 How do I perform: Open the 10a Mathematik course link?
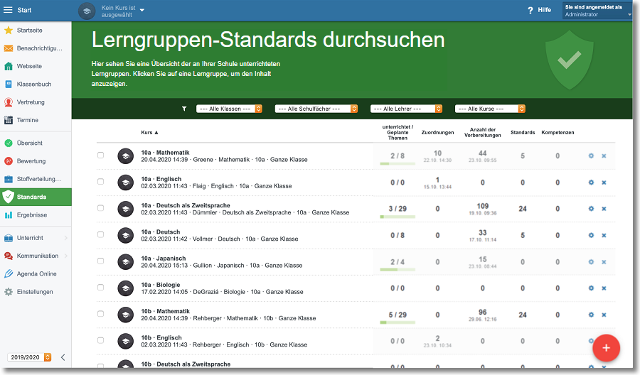[x=165, y=153]
